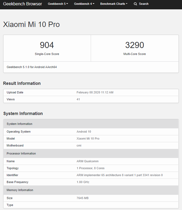The height and width of the screenshot is (210, 182).
Task: Click the Search magnifier icon
Action: tap(135, 4)
